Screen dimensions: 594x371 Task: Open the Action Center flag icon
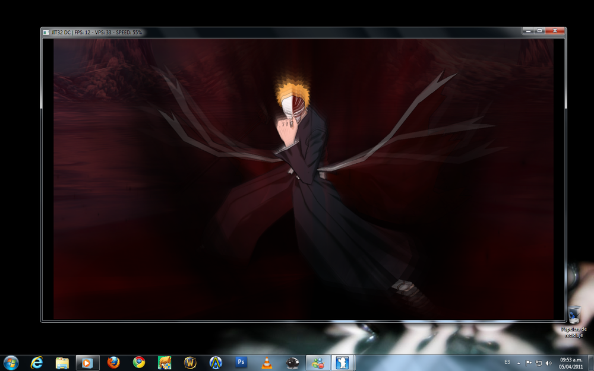click(529, 363)
